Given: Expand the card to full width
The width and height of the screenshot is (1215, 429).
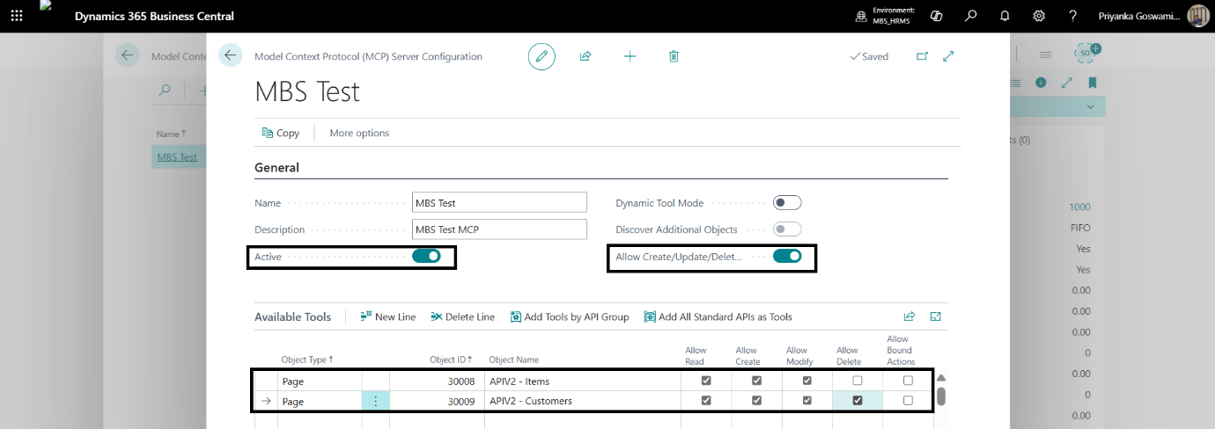Looking at the screenshot, I should [x=948, y=56].
